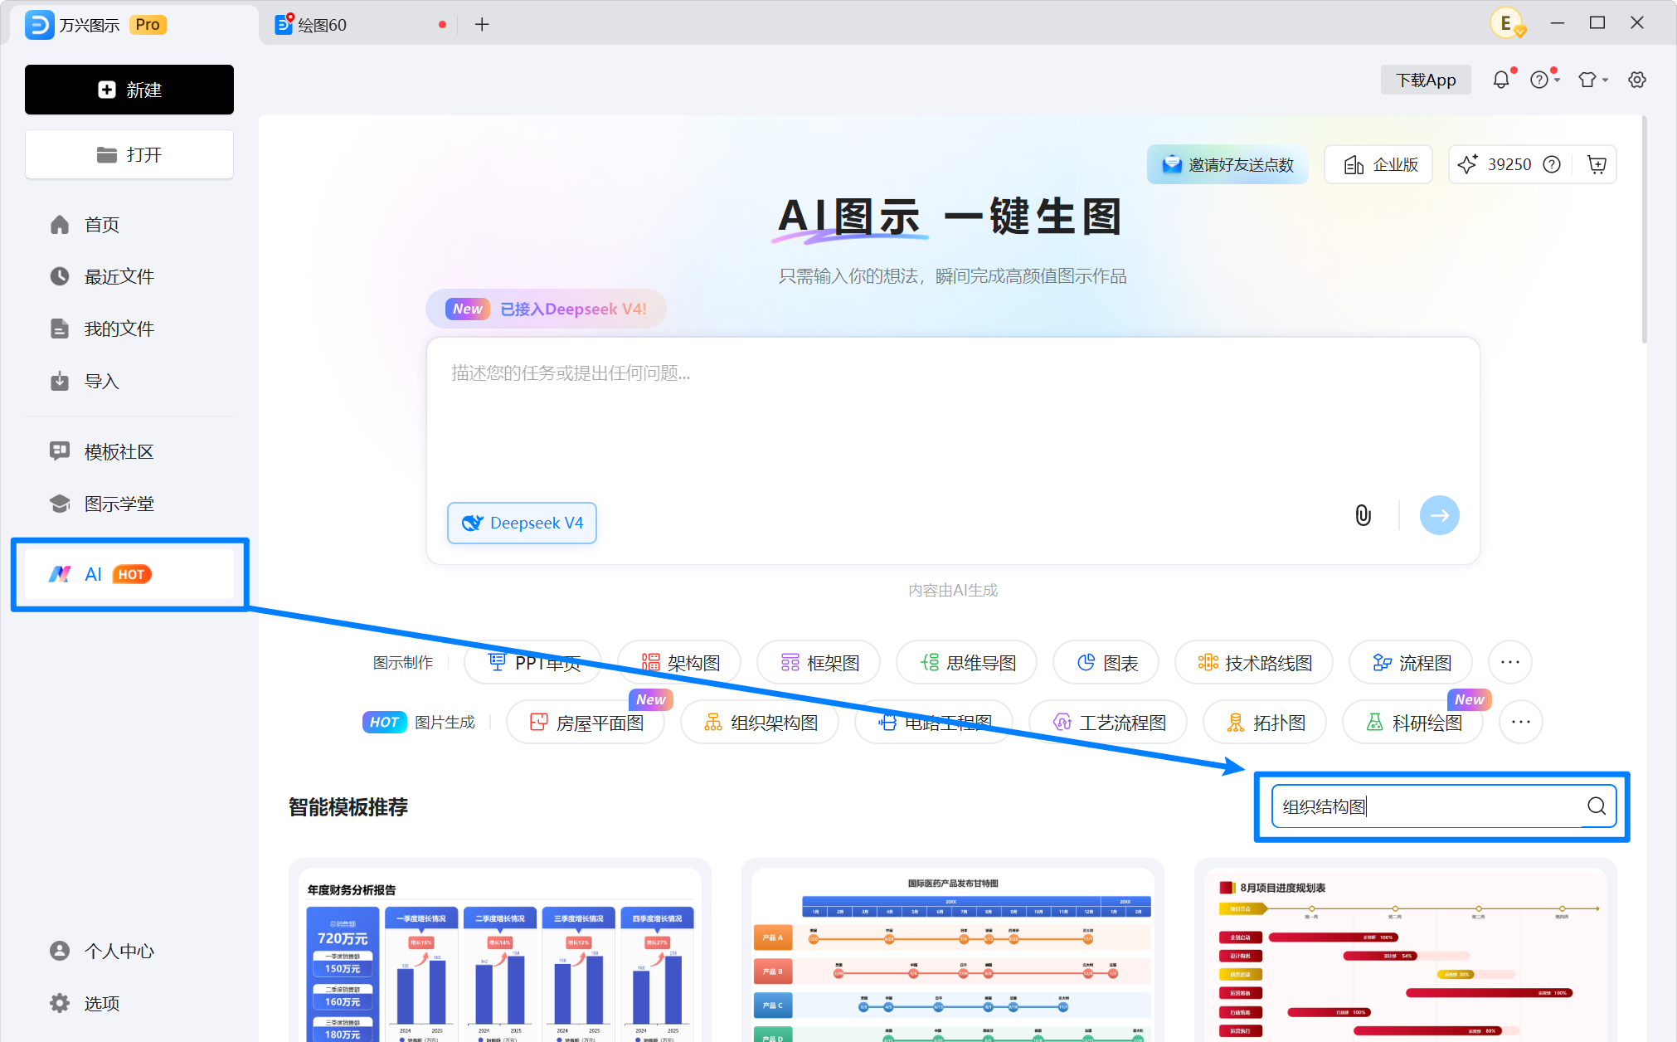1677x1042 pixels.
Task: Open the Deepseek V4 model selector
Action: (522, 523)
